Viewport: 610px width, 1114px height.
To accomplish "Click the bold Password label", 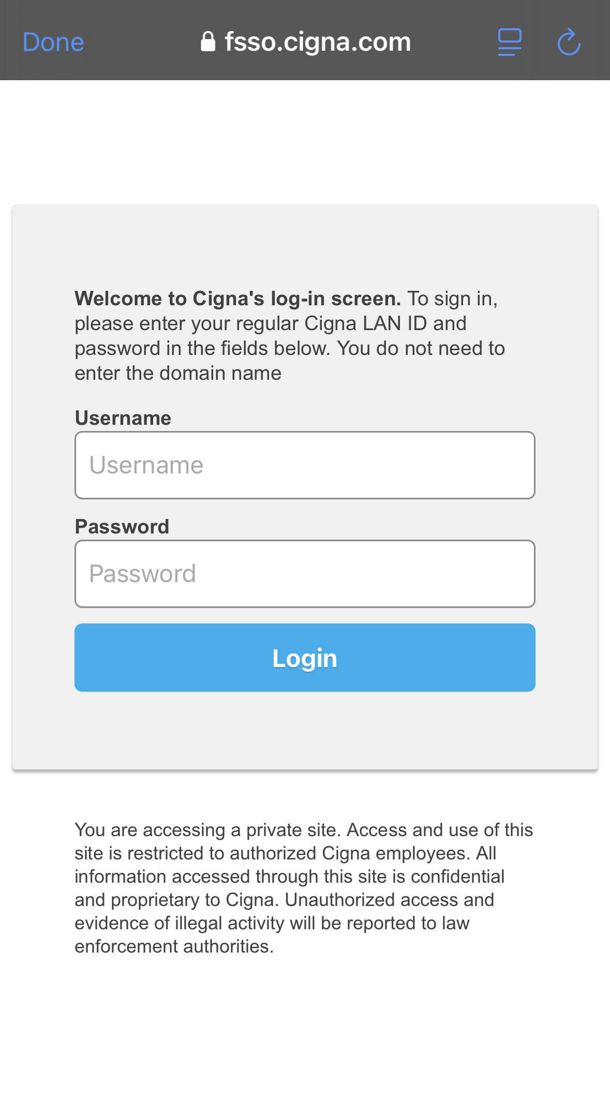I will tap(122, 526).
